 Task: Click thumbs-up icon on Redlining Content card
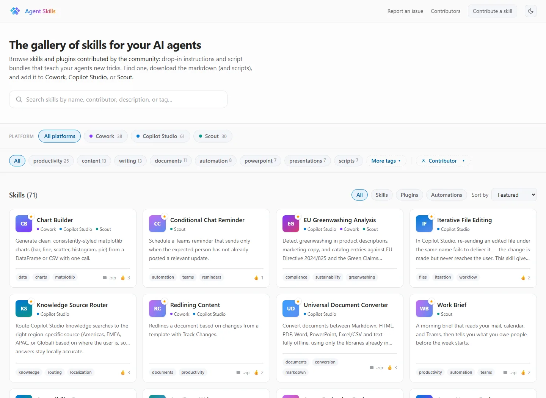tap(256, 373)
